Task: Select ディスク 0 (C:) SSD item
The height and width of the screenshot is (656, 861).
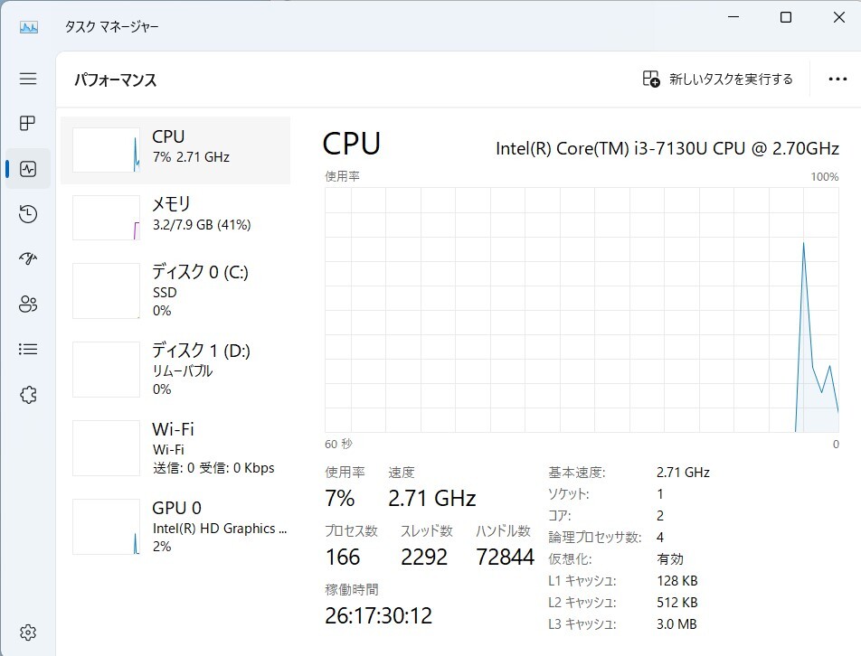Action: 175,291
